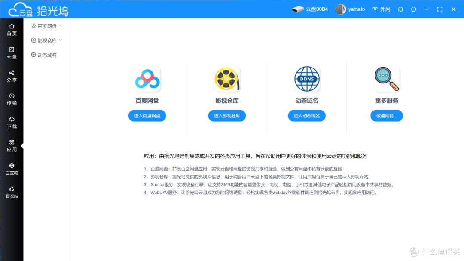Click the 更多服务 magnifier icon

pyautogui.click(x=387, y=79)
